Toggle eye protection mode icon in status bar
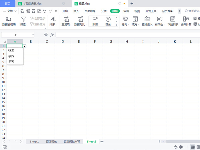Screen dimensions: 200x150 pyautogui.click(x=176, y=147)
